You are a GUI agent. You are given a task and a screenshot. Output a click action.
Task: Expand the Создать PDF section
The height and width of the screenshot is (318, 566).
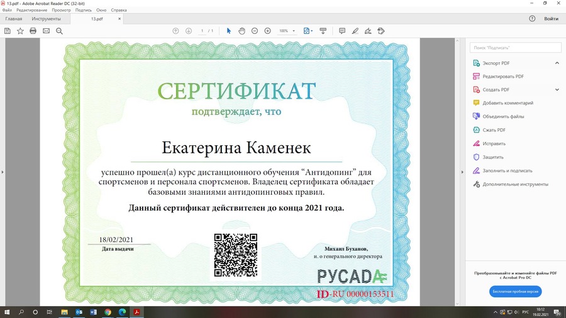557,90
